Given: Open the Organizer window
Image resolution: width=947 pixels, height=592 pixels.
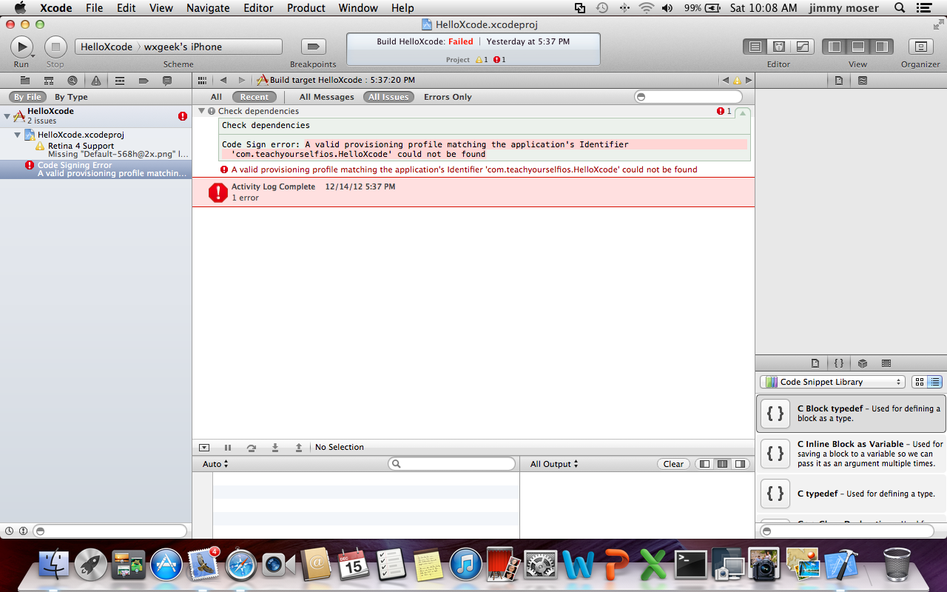Looking at the screenshot, I should pos(920,47).
